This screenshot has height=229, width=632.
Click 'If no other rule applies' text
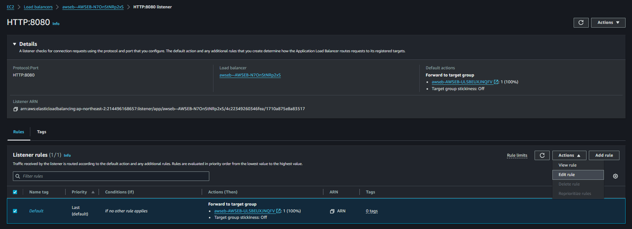(x=126, y=211)
